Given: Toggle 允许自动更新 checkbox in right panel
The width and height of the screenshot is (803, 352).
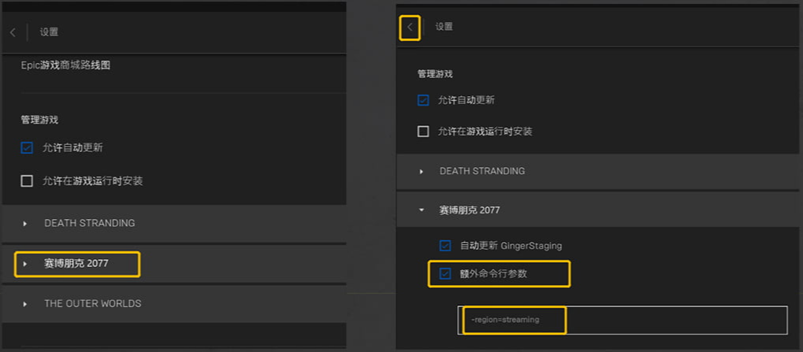Looking at the screenshot, I should point(423,100).
